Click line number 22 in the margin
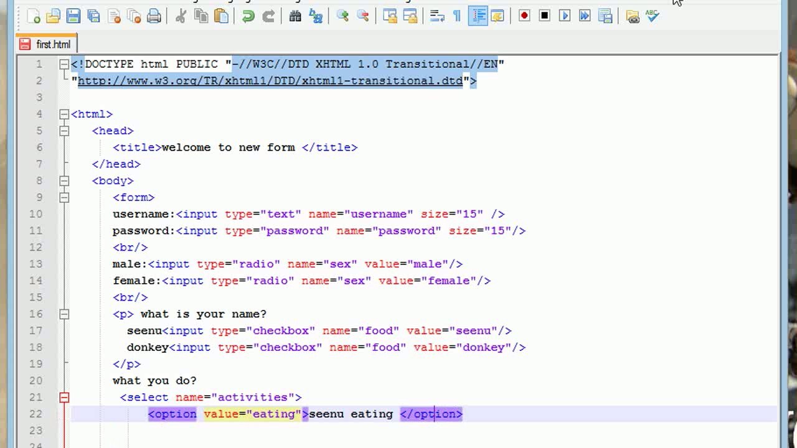Viewport: 797px width, 448px height. (35, 414)
